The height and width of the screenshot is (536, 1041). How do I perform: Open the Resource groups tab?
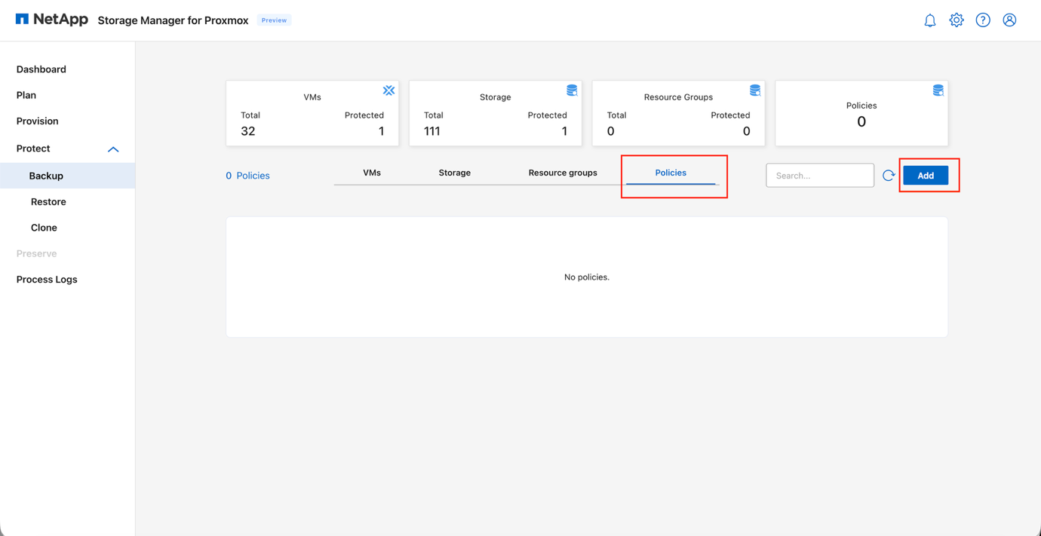(x=562, y=173)
